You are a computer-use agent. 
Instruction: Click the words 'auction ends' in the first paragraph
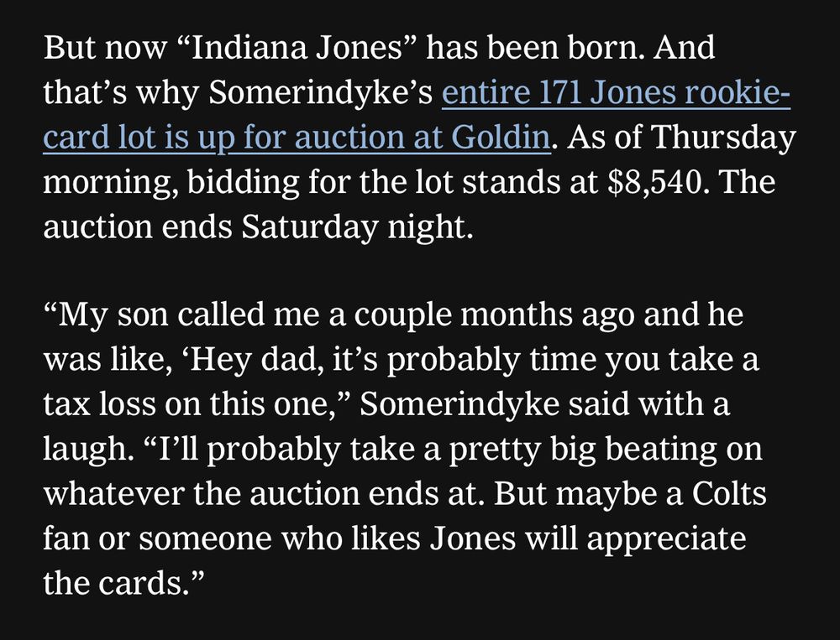pyautogui.click(x=137, y=226)
